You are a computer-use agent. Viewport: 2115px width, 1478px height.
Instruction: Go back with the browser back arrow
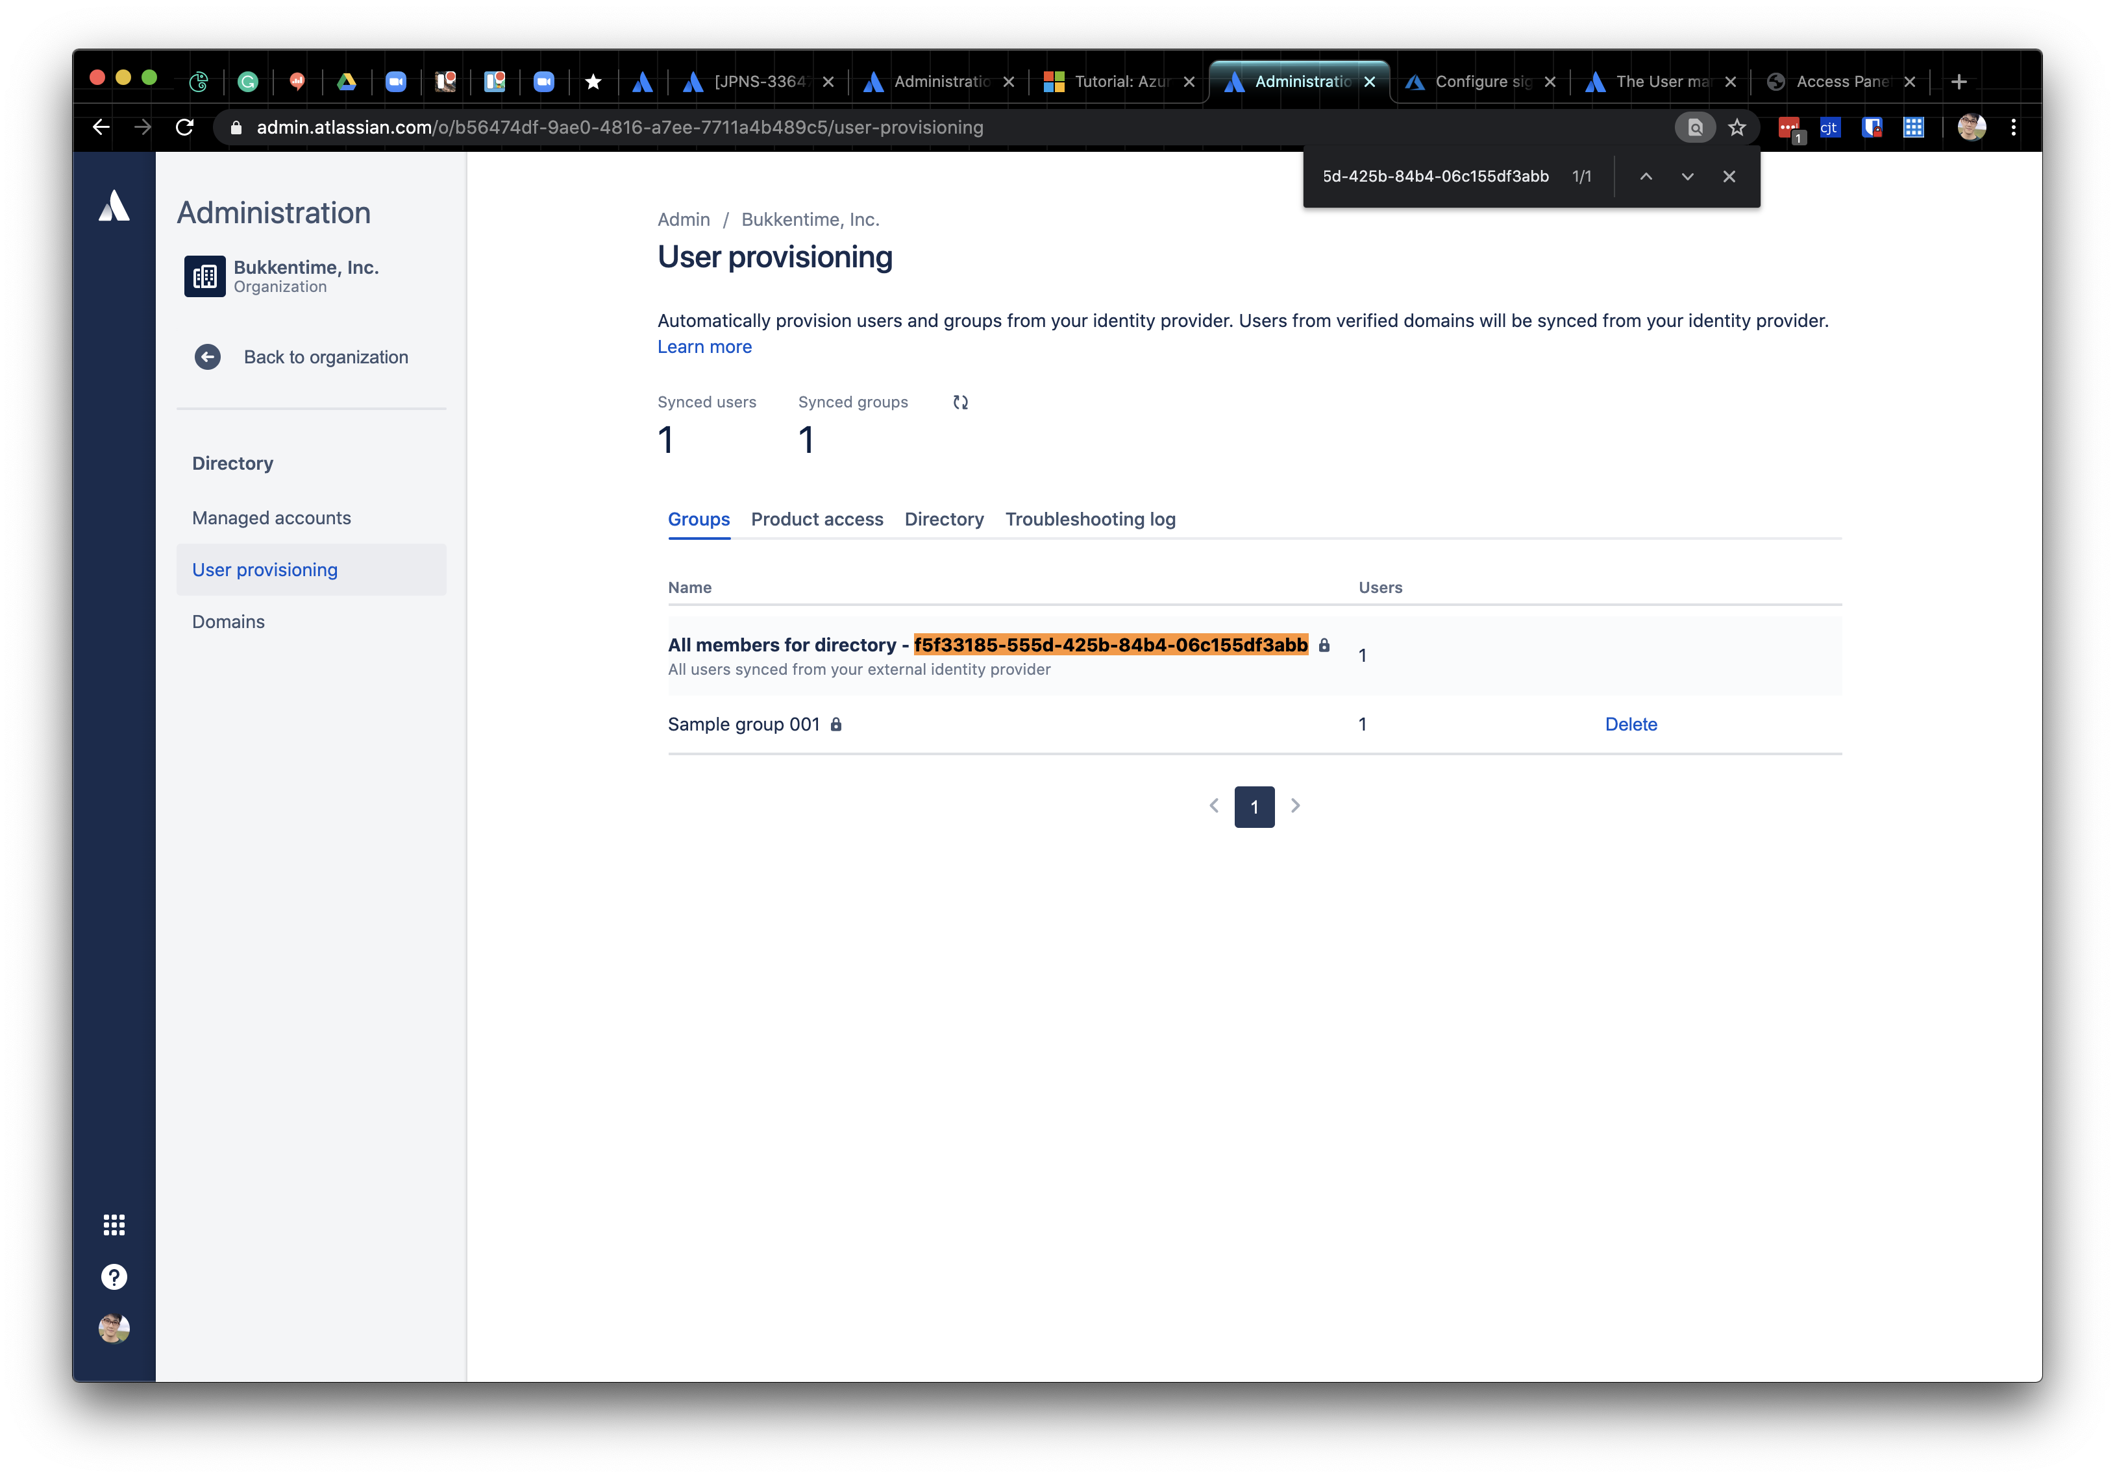101,127
